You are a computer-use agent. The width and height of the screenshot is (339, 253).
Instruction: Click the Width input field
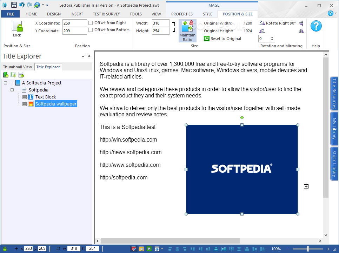160,23
